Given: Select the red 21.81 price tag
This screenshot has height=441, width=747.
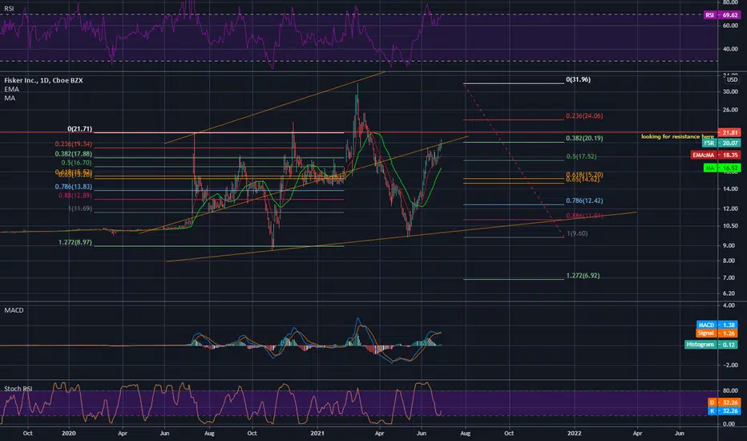Looking at the screenshot, I should click(x=729, y=132).
